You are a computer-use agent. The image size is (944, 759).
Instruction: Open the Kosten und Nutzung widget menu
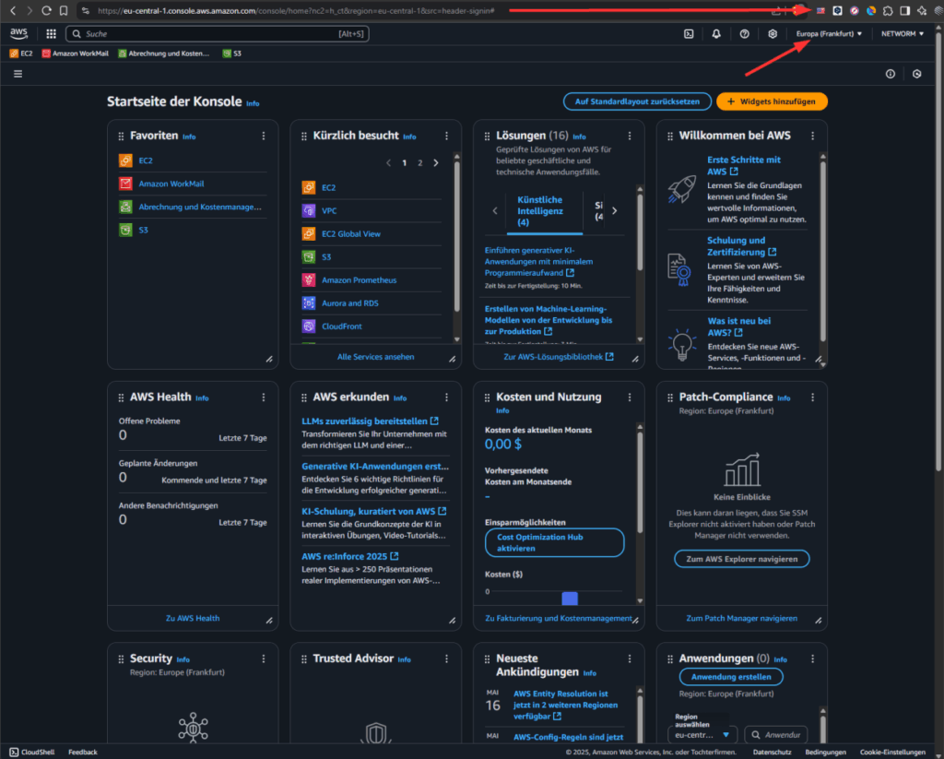[630, 397]
